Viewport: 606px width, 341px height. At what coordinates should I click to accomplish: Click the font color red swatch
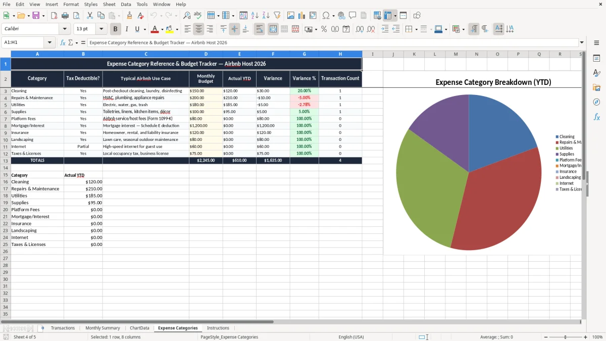(x=154, y=29)
